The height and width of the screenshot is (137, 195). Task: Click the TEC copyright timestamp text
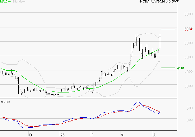[x=159, y=2]
